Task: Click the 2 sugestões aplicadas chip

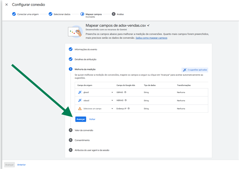Action: click(195, 70)
